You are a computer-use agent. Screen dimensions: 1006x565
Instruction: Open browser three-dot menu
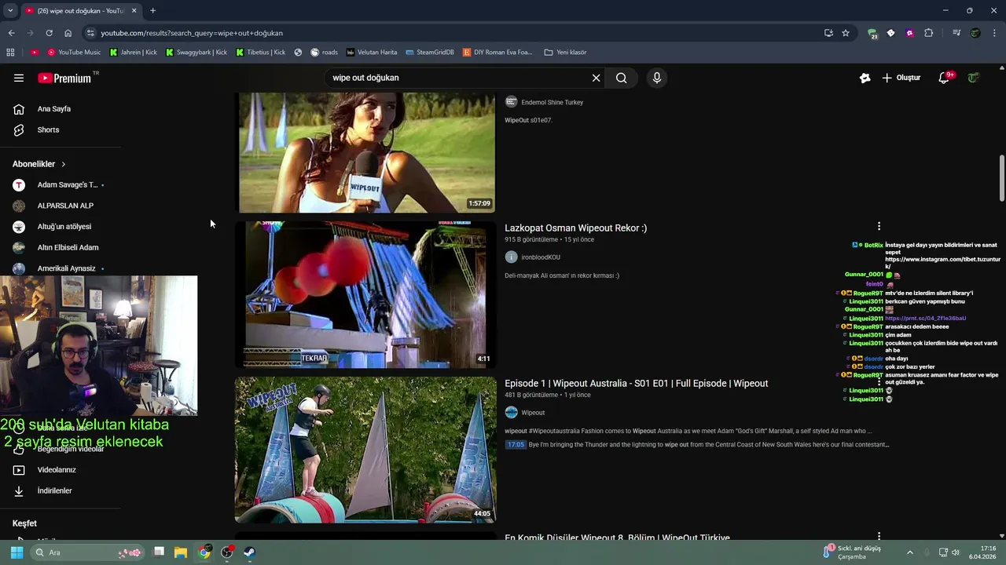[995, 33]
